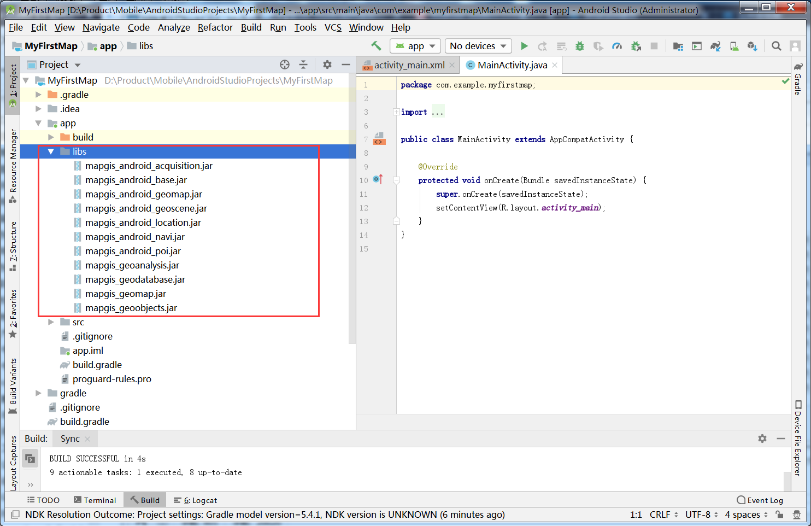Click related XML file gutter icon line 7

point(379,139)
